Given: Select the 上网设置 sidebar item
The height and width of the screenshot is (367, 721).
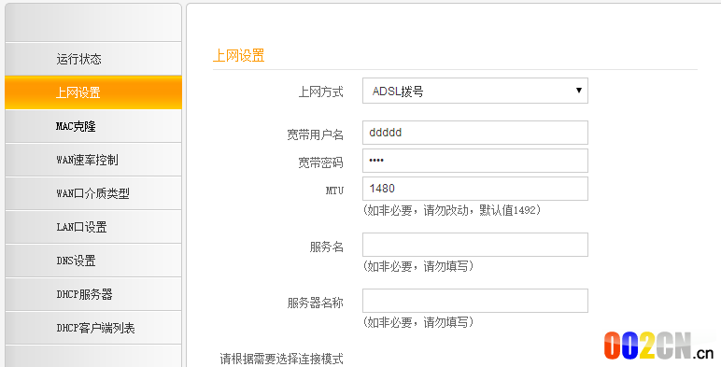Looking at the screenshot, I should 93,92.
